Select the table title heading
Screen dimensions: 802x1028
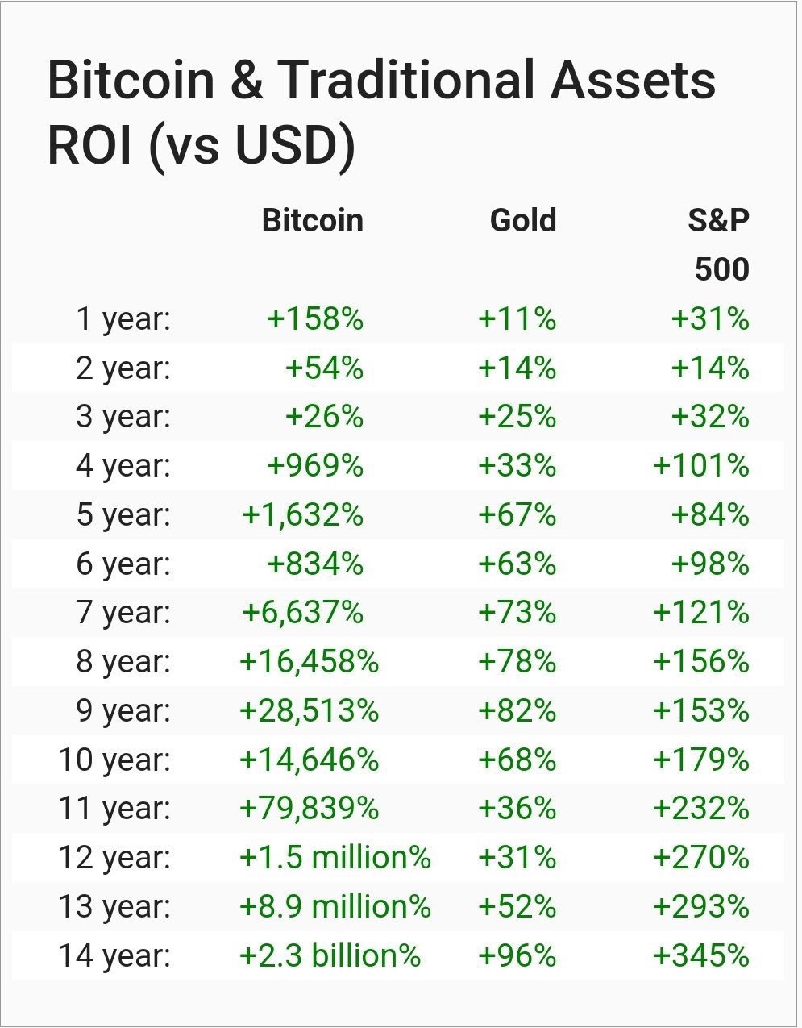coord(381,112)
